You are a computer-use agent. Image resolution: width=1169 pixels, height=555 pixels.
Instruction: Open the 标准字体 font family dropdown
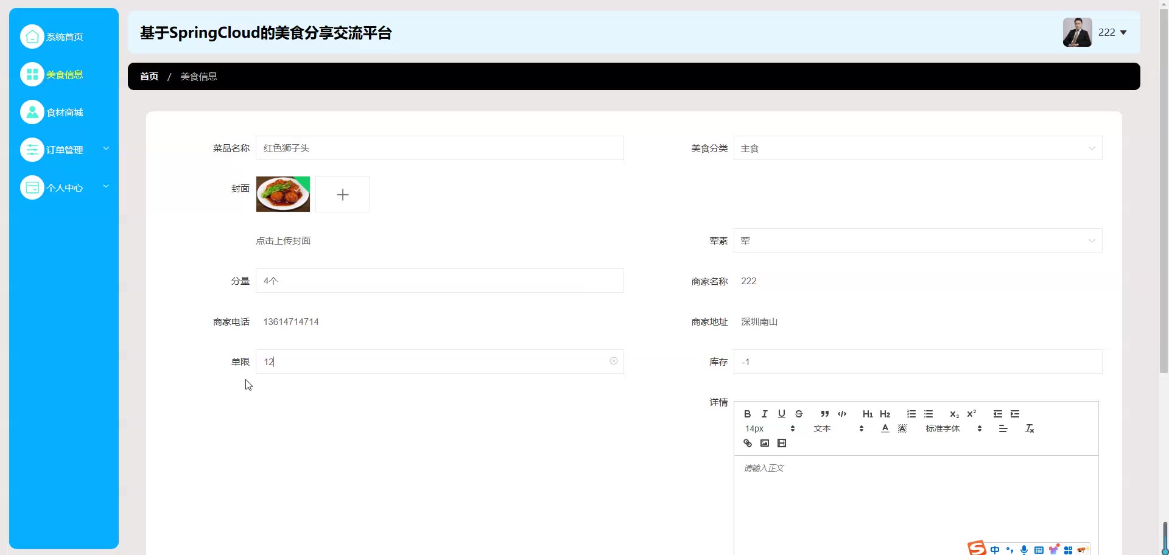(953, 428)
